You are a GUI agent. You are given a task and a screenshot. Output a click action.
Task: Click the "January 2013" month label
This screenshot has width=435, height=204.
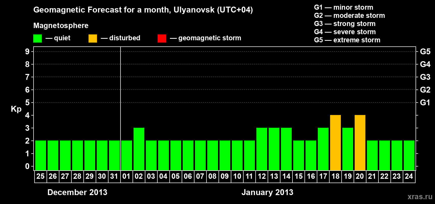coord(267,192)
